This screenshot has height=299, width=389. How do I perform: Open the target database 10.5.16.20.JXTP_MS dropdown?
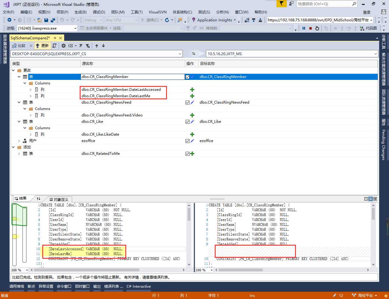[x=375, y=54]
